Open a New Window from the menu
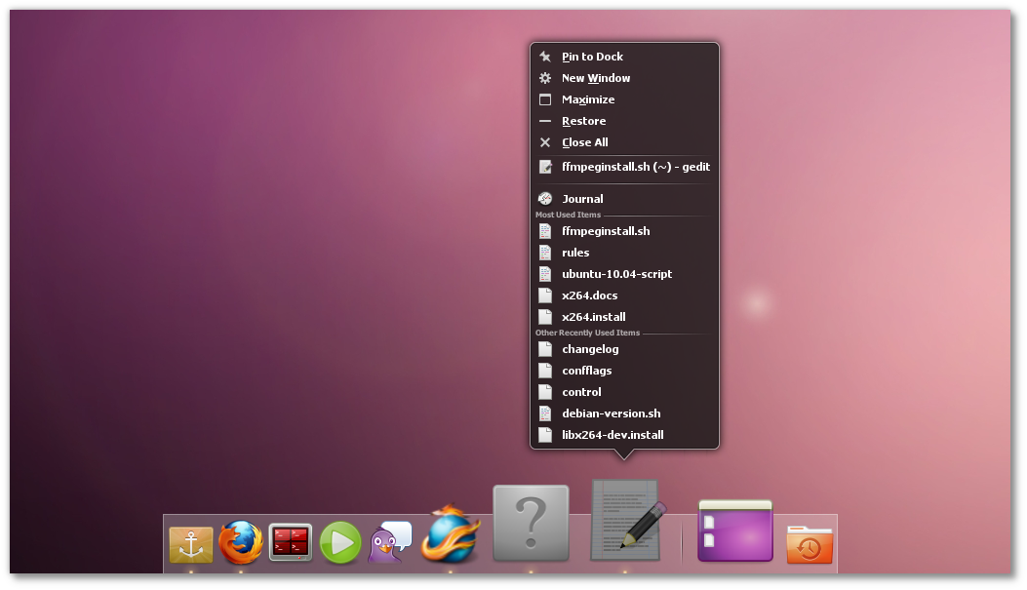1027x590 pixels. pyautogui.click(x=594, y=78)
